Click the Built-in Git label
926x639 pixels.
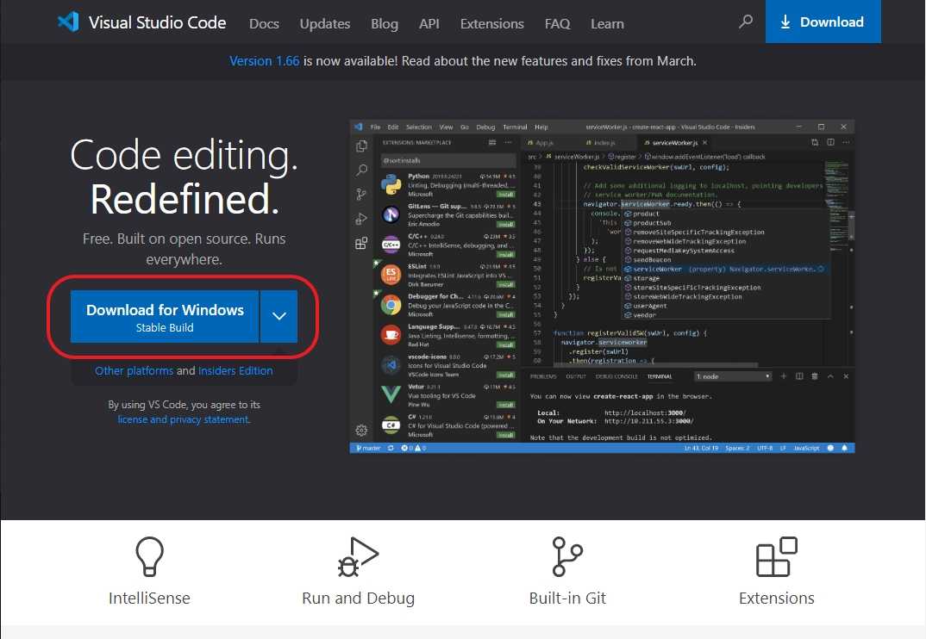pyautogui.click(x=567, y=599)
